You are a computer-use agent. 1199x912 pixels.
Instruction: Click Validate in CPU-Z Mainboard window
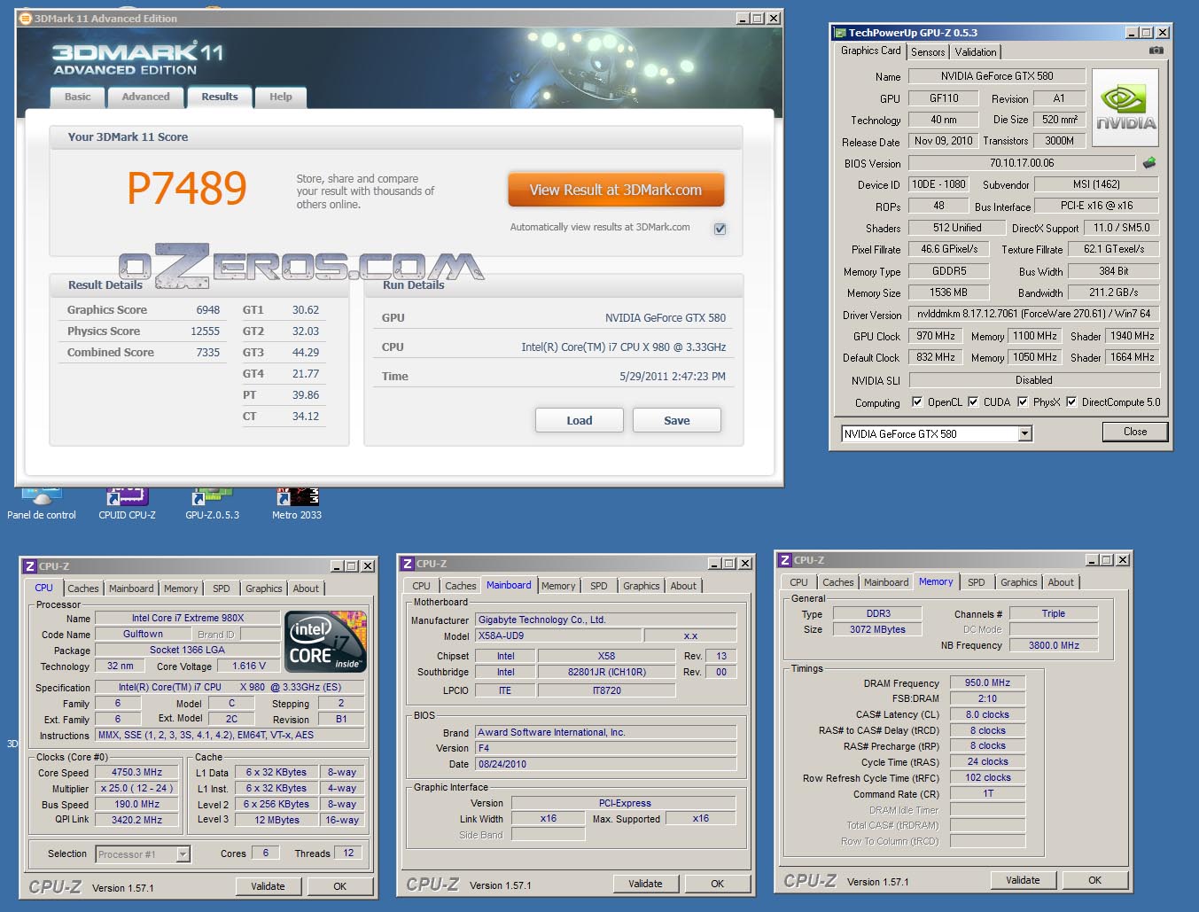point(645,884)
